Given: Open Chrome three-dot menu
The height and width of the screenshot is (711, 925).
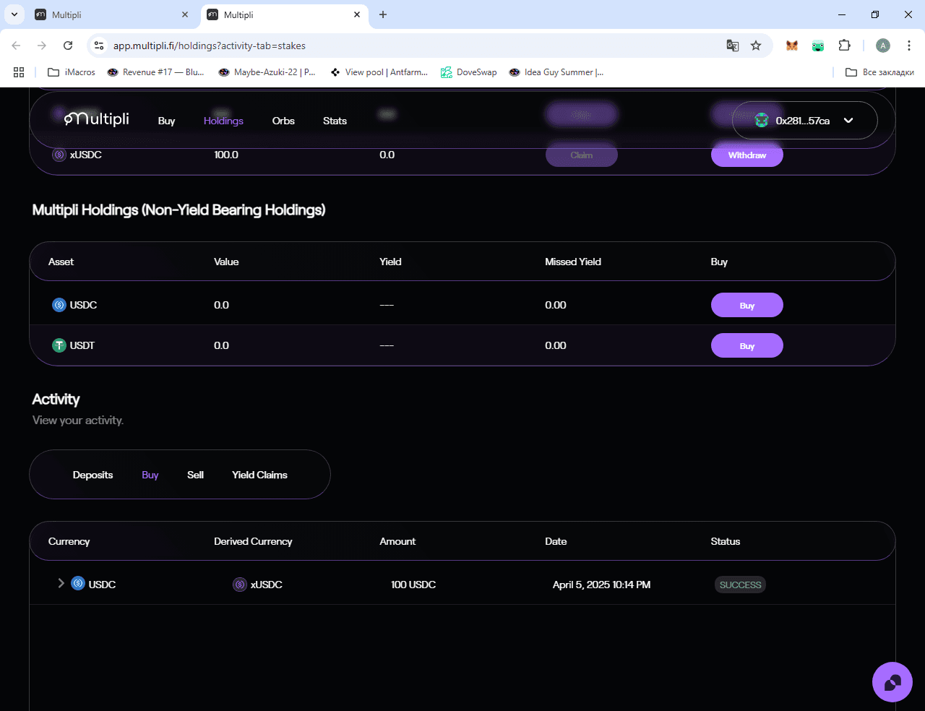Looking at the screenshot, I should [x=909, y=46].
